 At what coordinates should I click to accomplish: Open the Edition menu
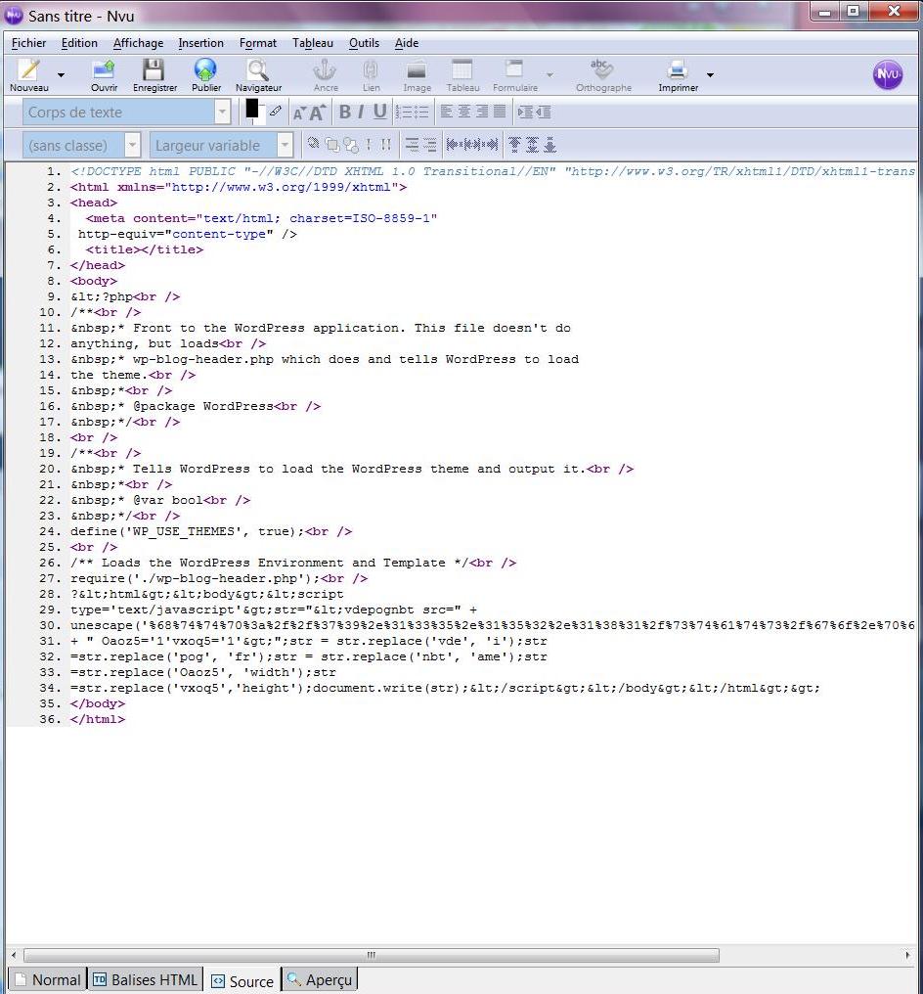(x=79, y=43)
